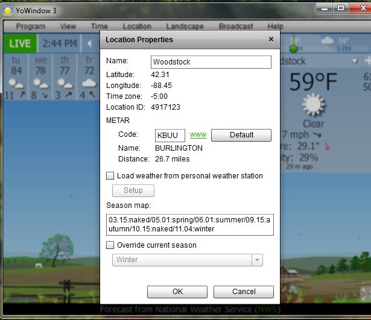Click the 2:44 PM time display
This screenshot has height=320, width=371.
(x=60, y=43)
